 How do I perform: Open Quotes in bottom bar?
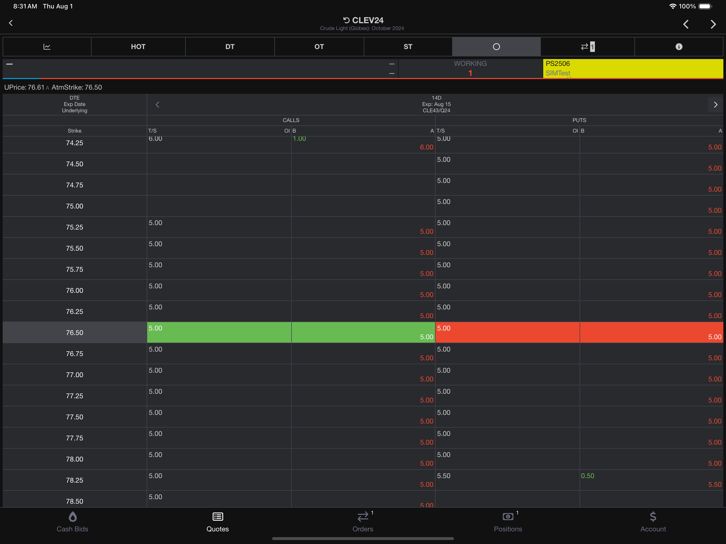(x=218, y=522)
